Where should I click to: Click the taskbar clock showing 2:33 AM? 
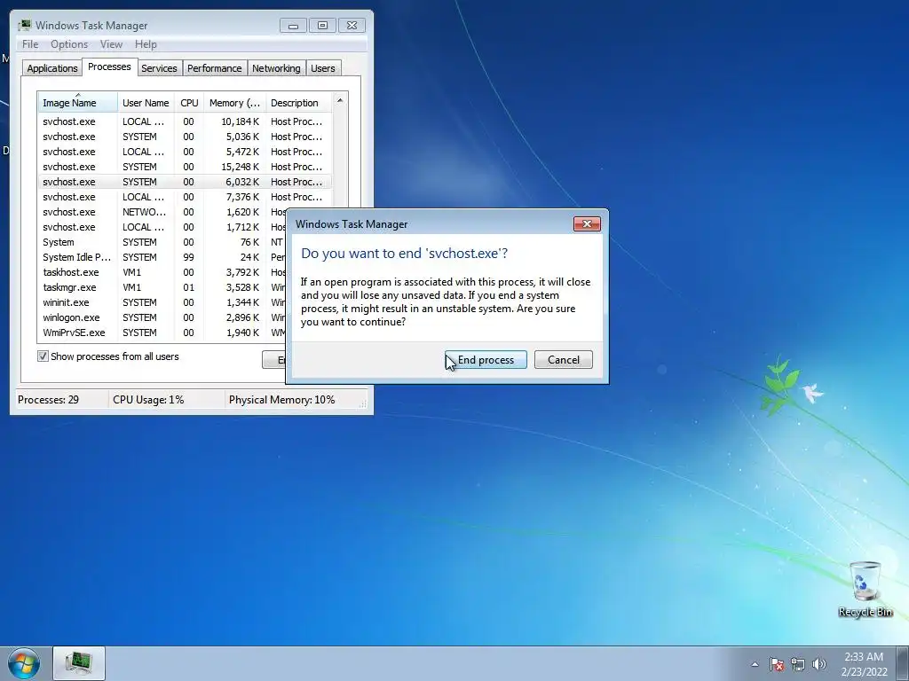(864, 664)
